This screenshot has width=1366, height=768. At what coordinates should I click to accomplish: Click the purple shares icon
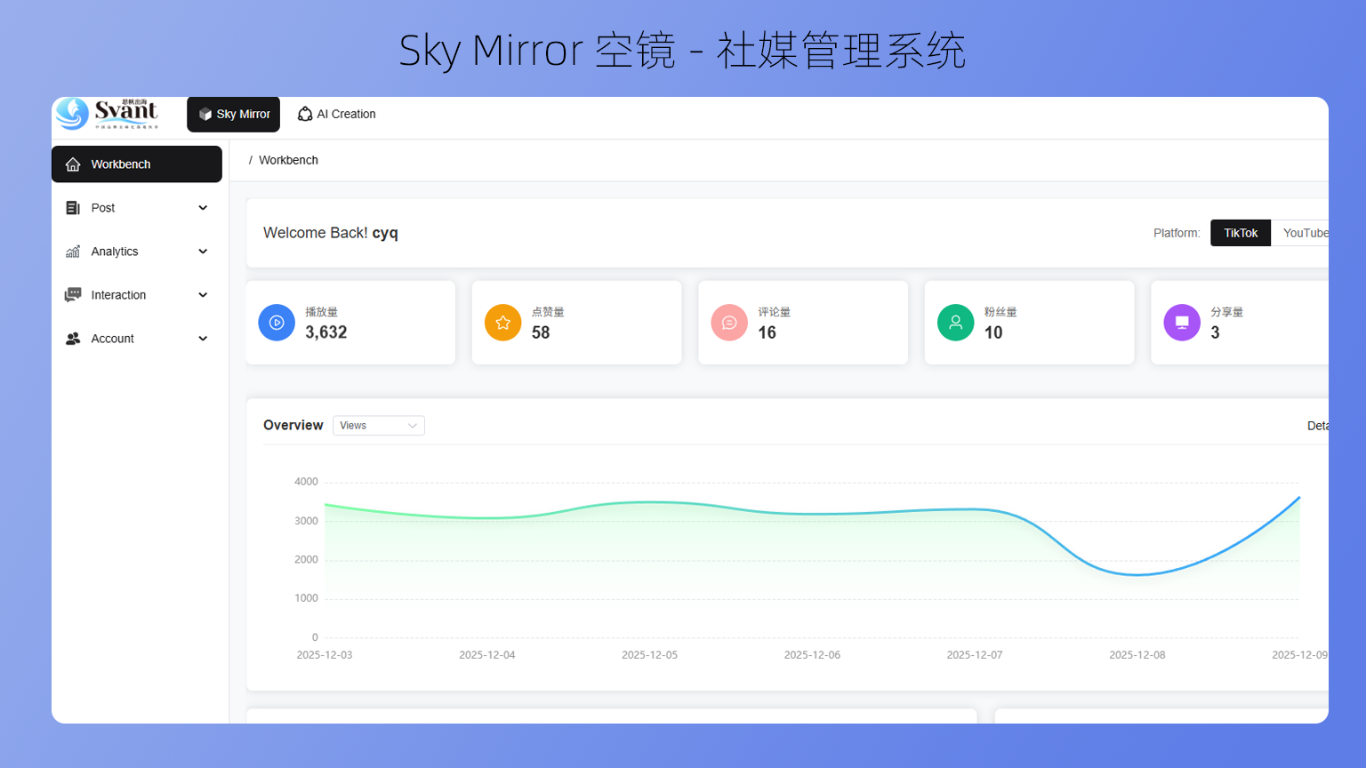pos(1182,323)
